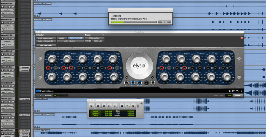Viewport: 266px width, 137px height.
Task: Click the COMPARE button
Action: tap(98, 41)
